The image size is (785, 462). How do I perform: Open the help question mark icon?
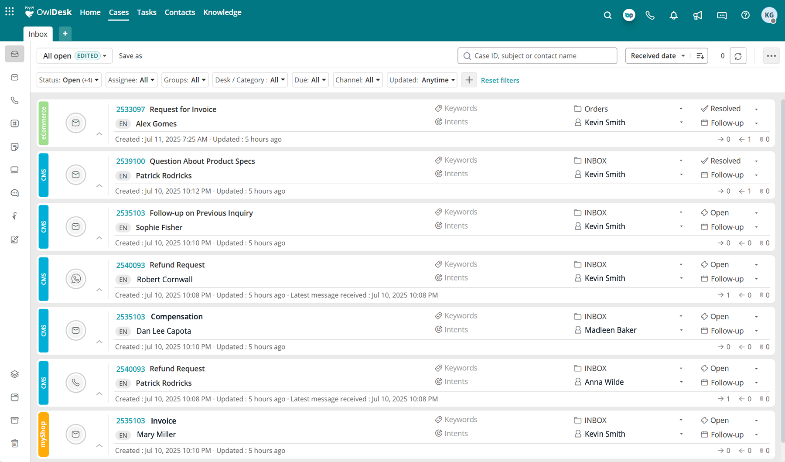(745, 15)
